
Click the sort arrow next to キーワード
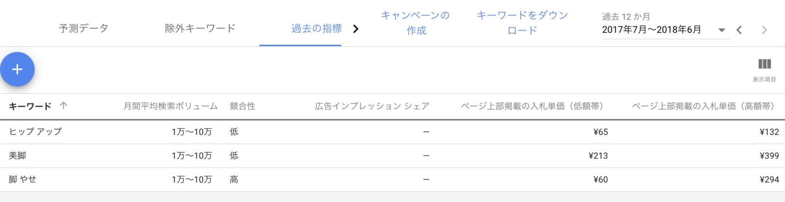[x=63, y=105]
